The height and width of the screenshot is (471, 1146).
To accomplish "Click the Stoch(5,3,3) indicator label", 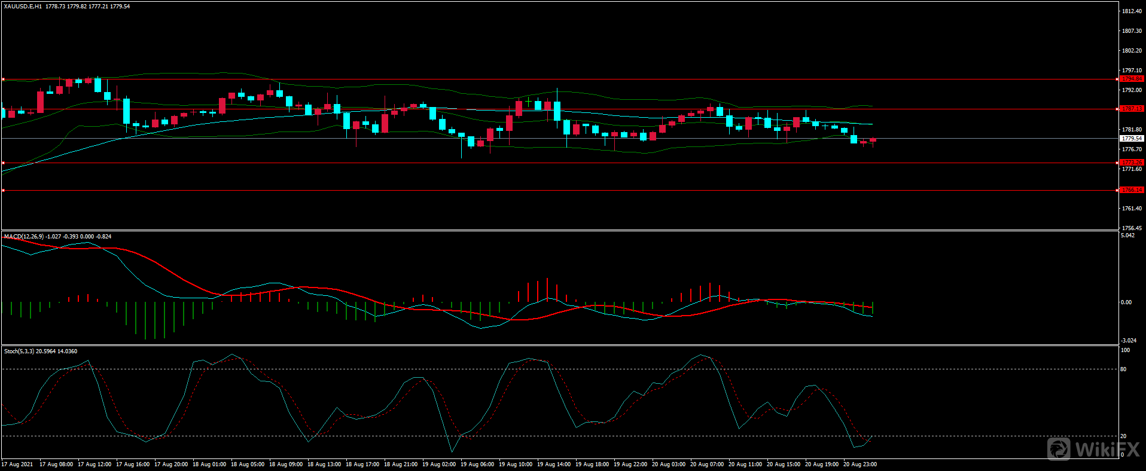I will [x=19, y=351].
